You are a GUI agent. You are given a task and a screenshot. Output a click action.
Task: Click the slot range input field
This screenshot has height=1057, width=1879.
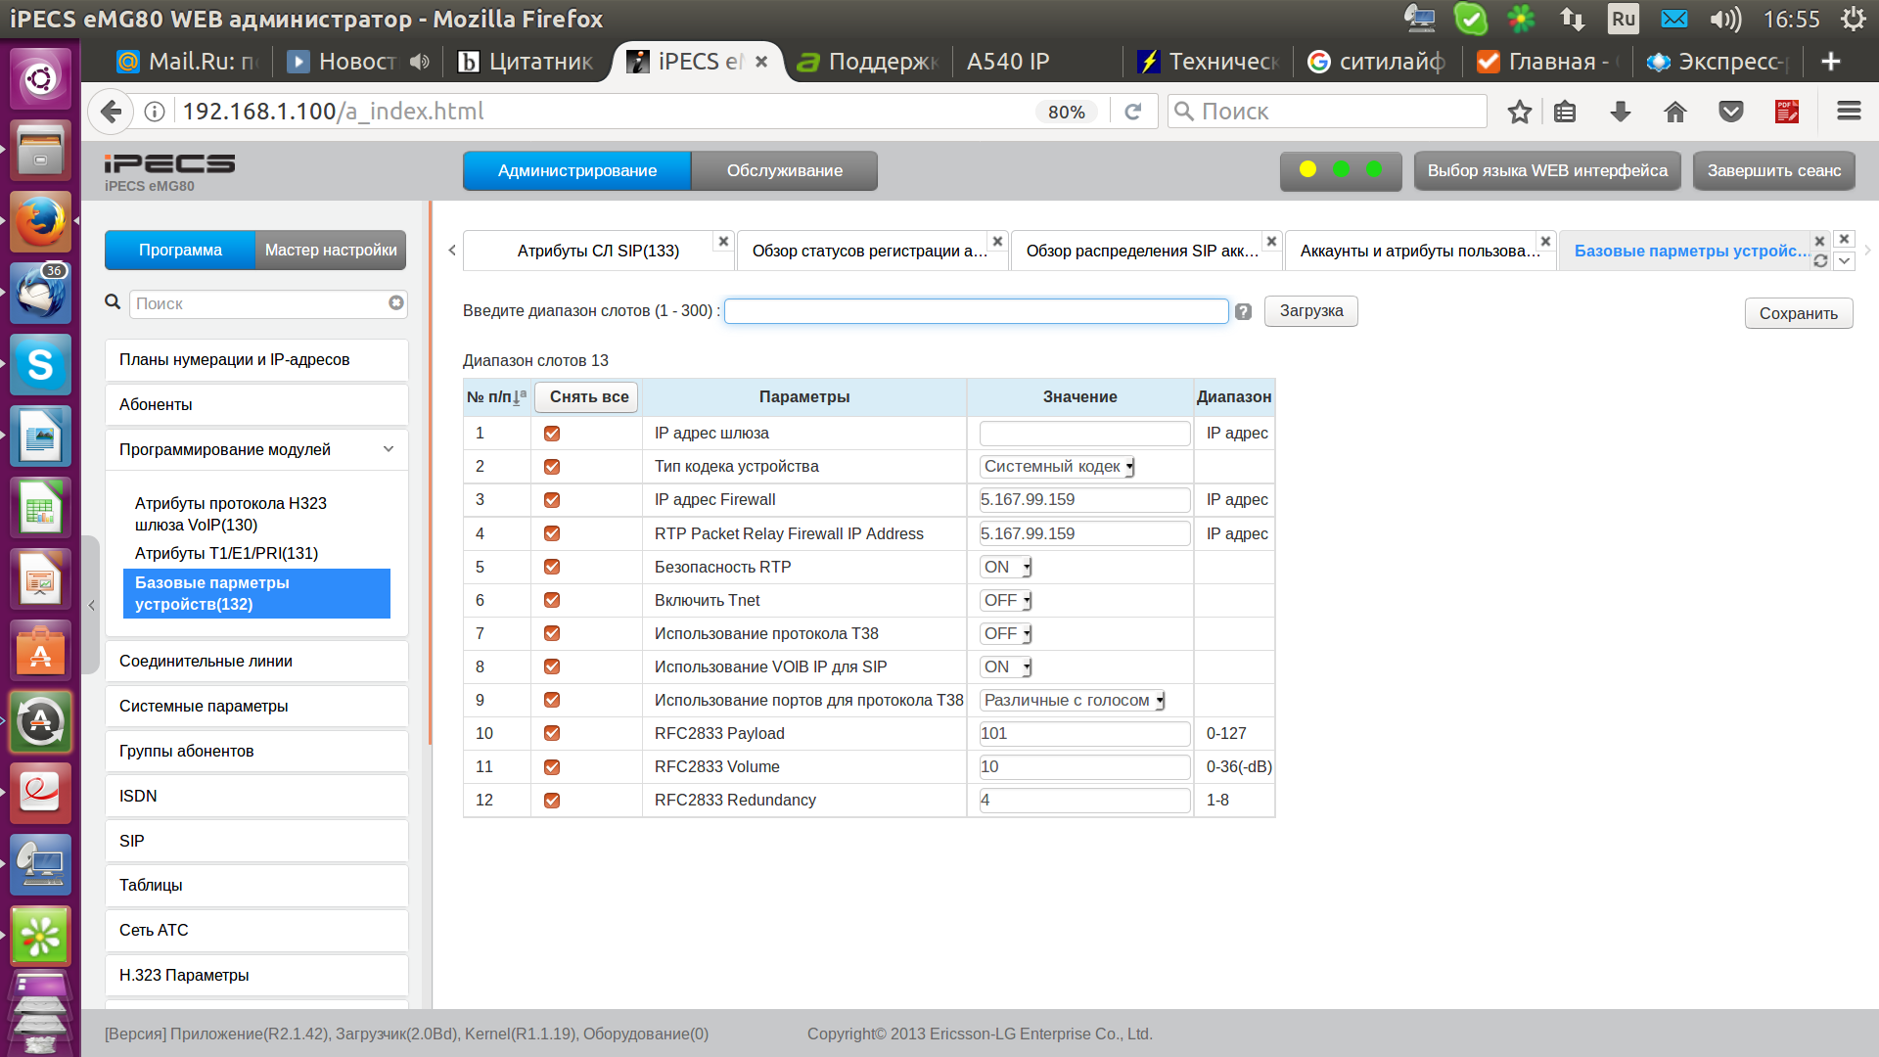point(976,311)
